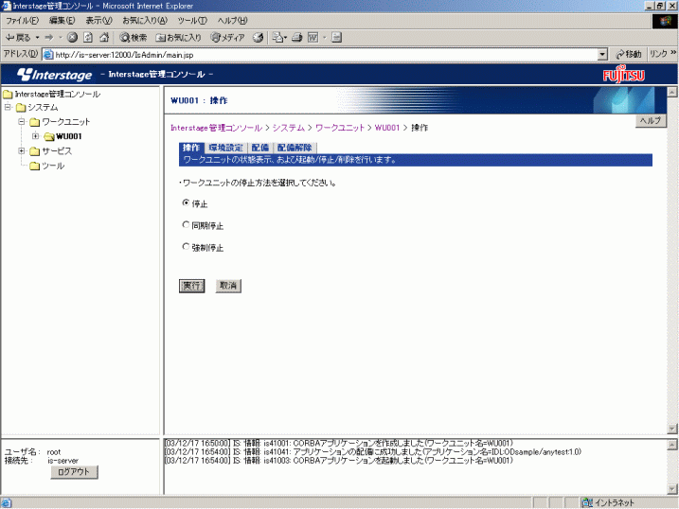Open the お気に入り(A) menu
The image size is (679, 509).
tap(145, 20)
